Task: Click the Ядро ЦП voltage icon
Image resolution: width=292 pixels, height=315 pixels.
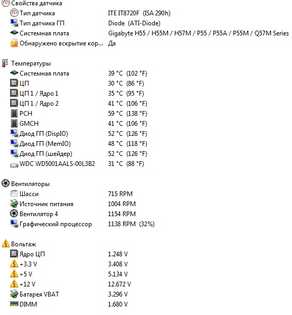Action: click(x=14, y=254)
